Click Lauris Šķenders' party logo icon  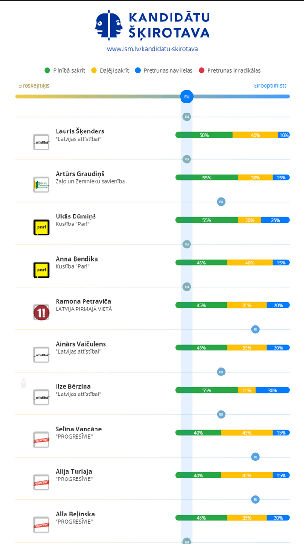pos(41,142)
